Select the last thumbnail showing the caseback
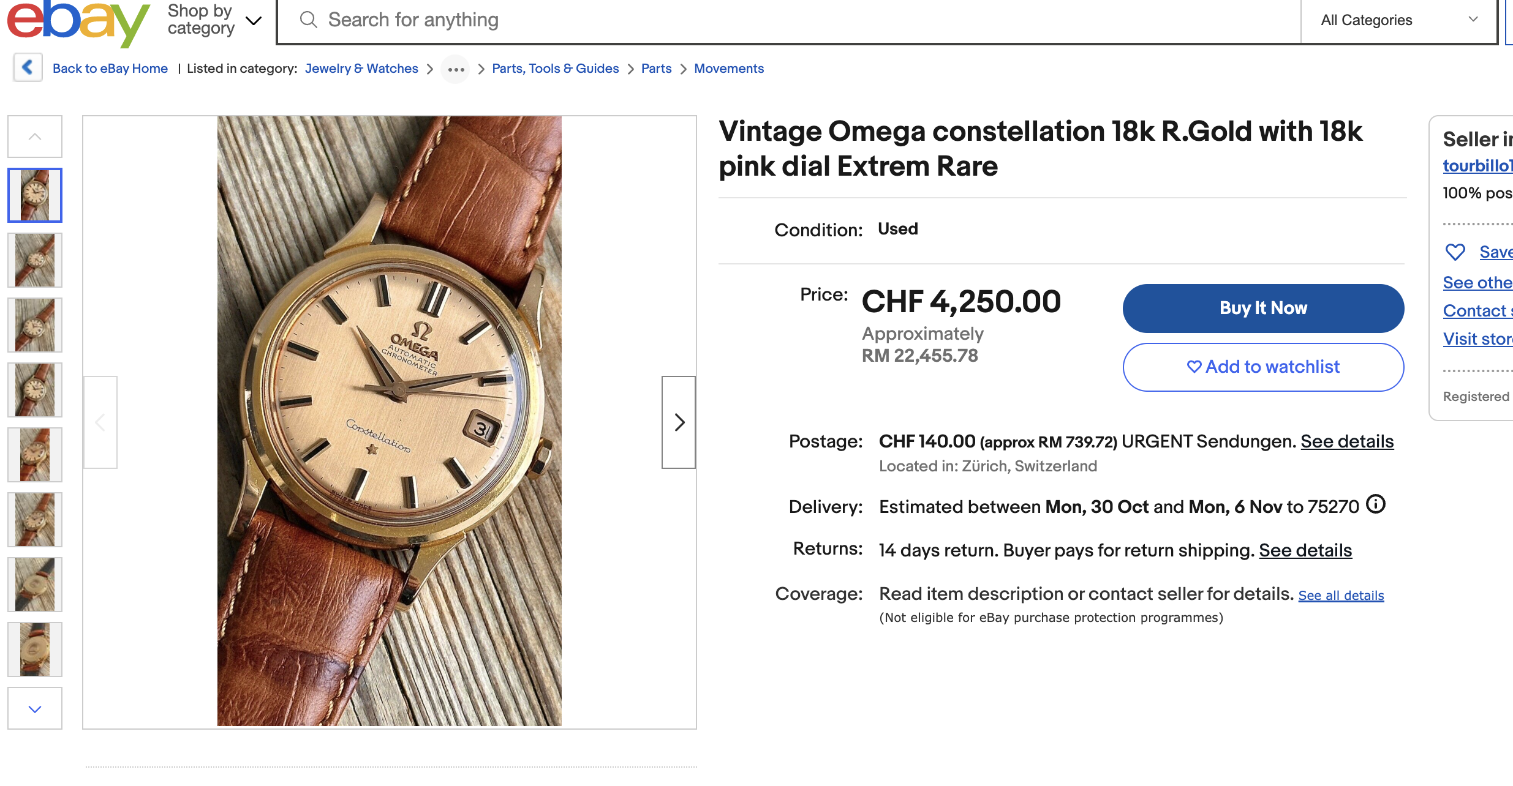 35,649
